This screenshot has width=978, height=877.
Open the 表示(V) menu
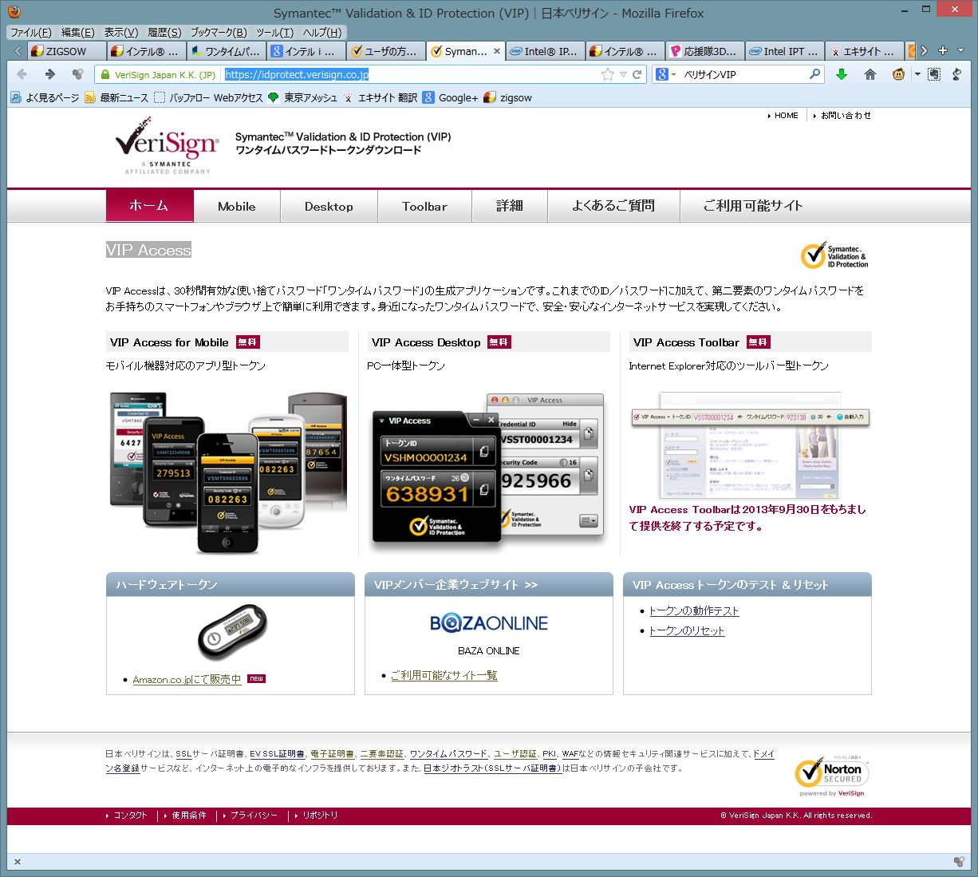tap(121, 32)
